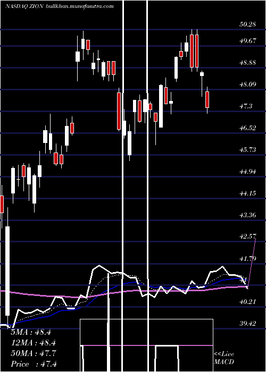
Task: Click the <<Live MACD label
Action: pos(224,358)
